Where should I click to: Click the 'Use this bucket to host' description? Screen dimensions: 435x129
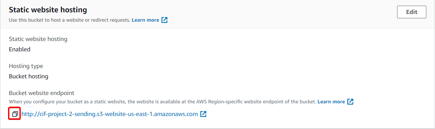69,20
